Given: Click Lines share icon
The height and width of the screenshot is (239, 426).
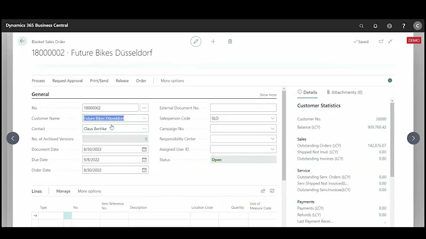Looking at the screenshot, I should point(263,191).
